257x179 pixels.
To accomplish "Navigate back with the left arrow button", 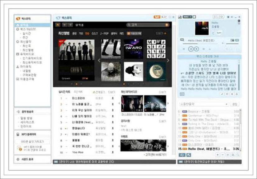I will coord(65,25).
